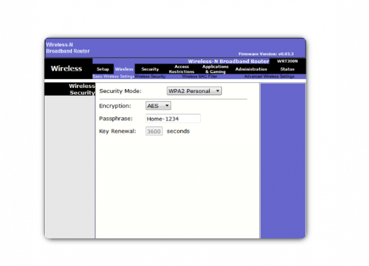Open Basic Wireless Settings subtab

pos(113,76)
